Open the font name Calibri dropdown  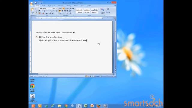coord(52,9)
